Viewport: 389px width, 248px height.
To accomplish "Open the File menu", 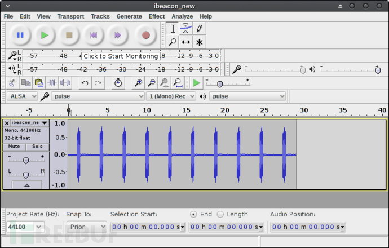I will [8, 16].
